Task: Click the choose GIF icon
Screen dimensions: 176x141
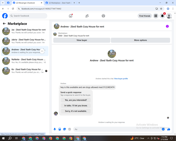Action: (70, 129)
